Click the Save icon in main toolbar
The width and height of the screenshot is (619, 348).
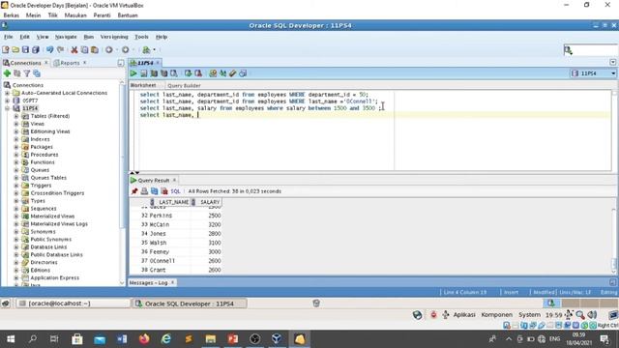click(25, 49)
